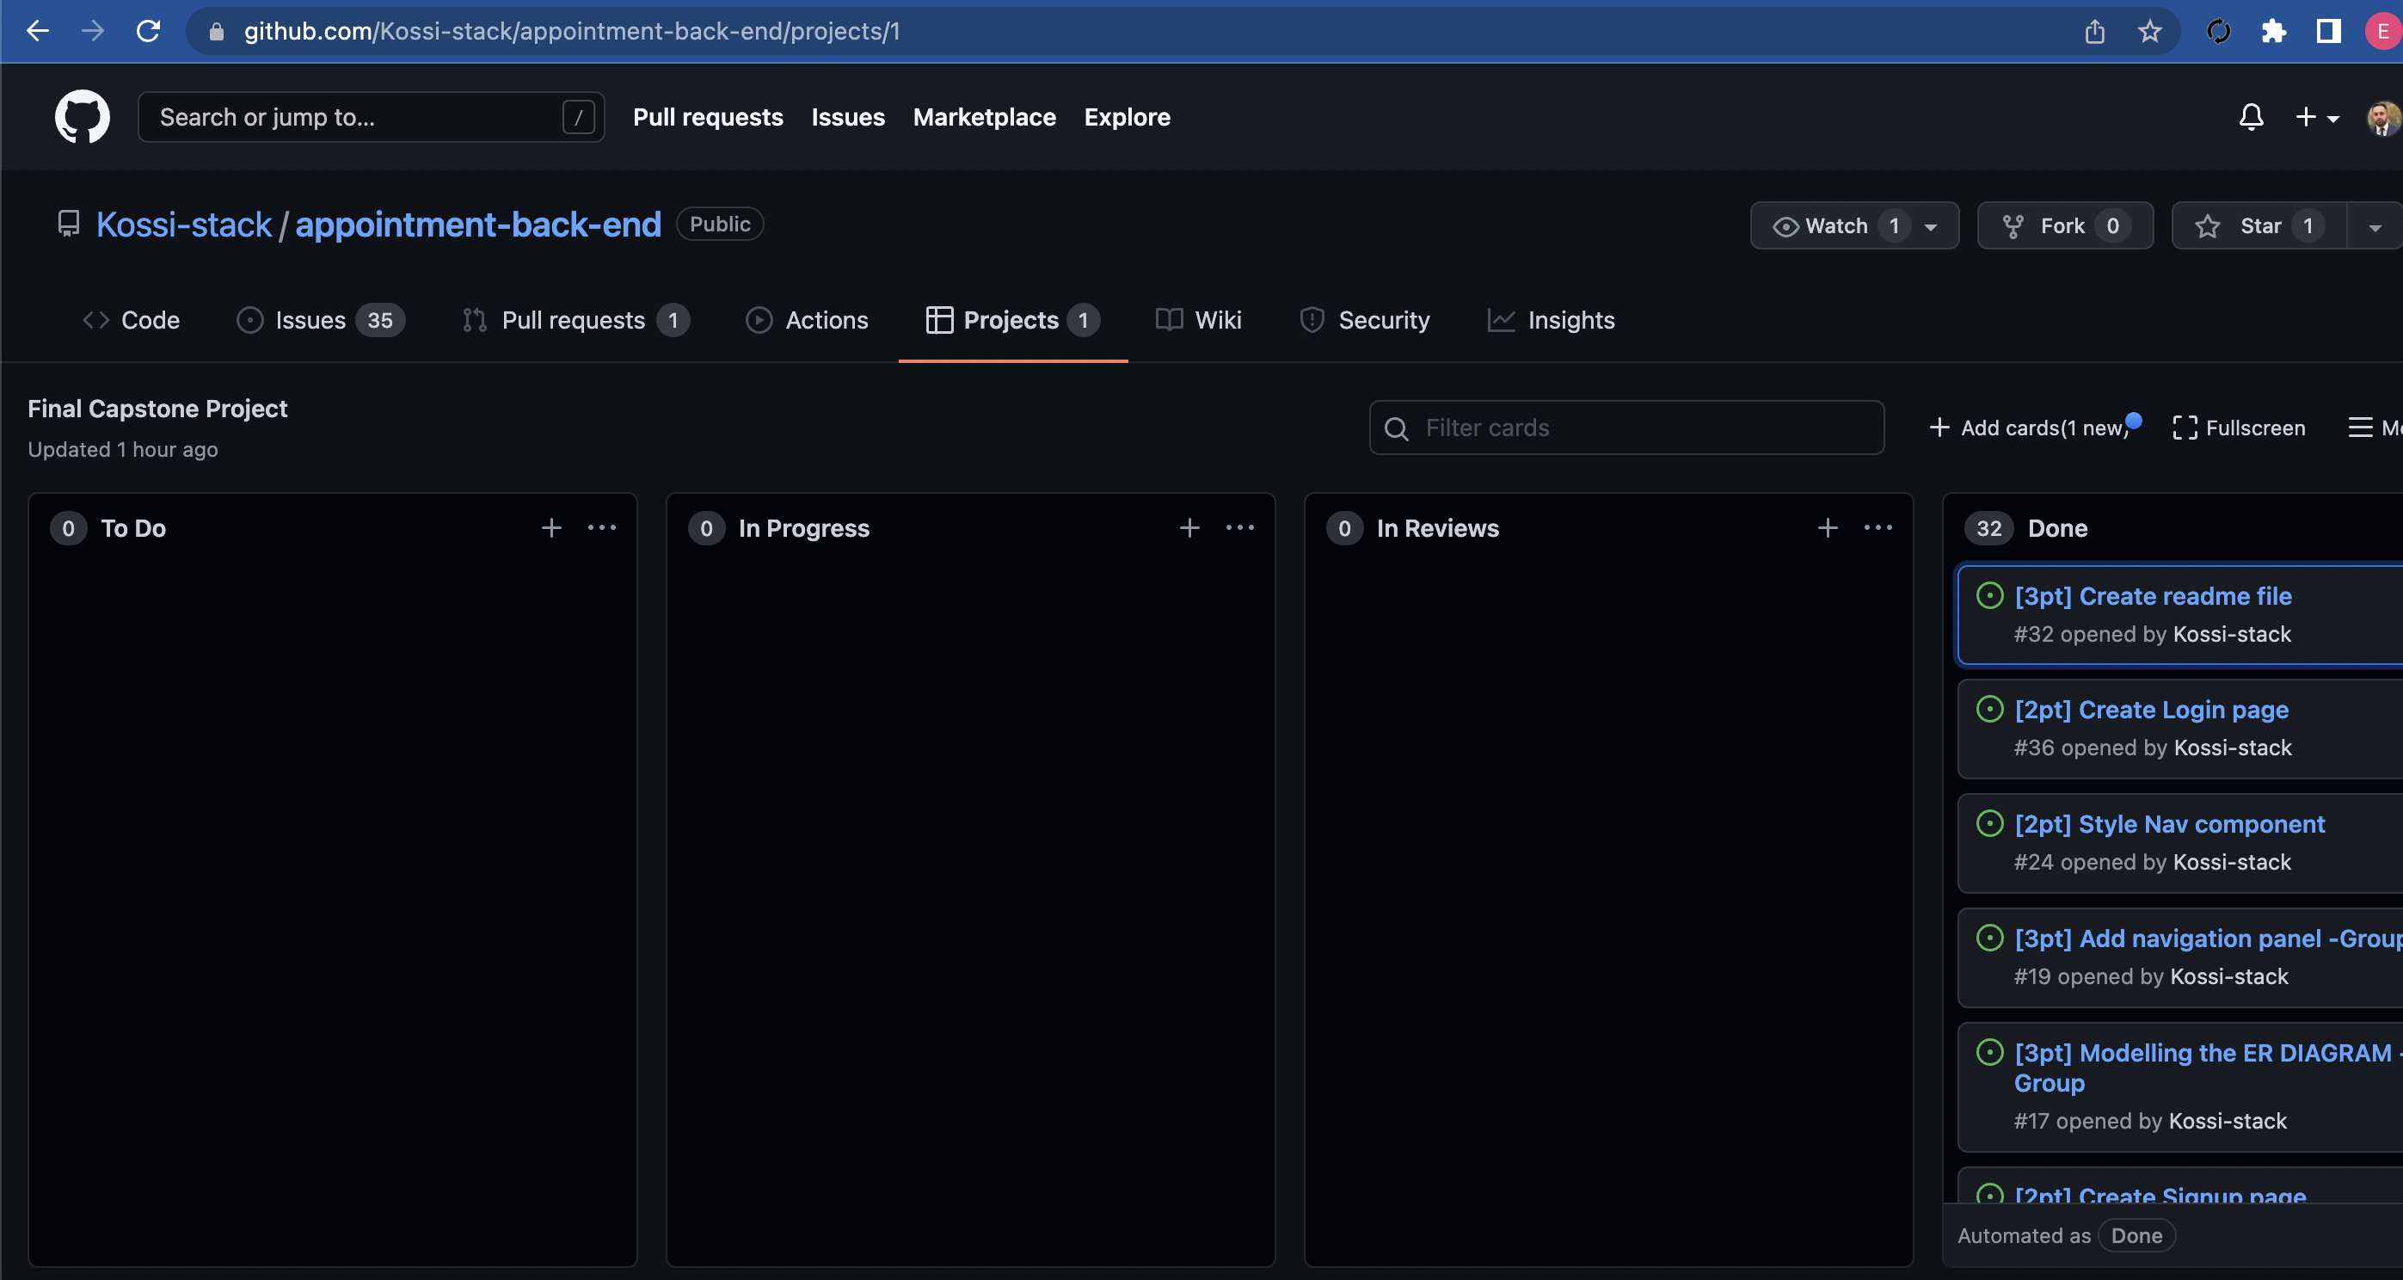Click the add card plus icon in To Do

coord(551,528)
